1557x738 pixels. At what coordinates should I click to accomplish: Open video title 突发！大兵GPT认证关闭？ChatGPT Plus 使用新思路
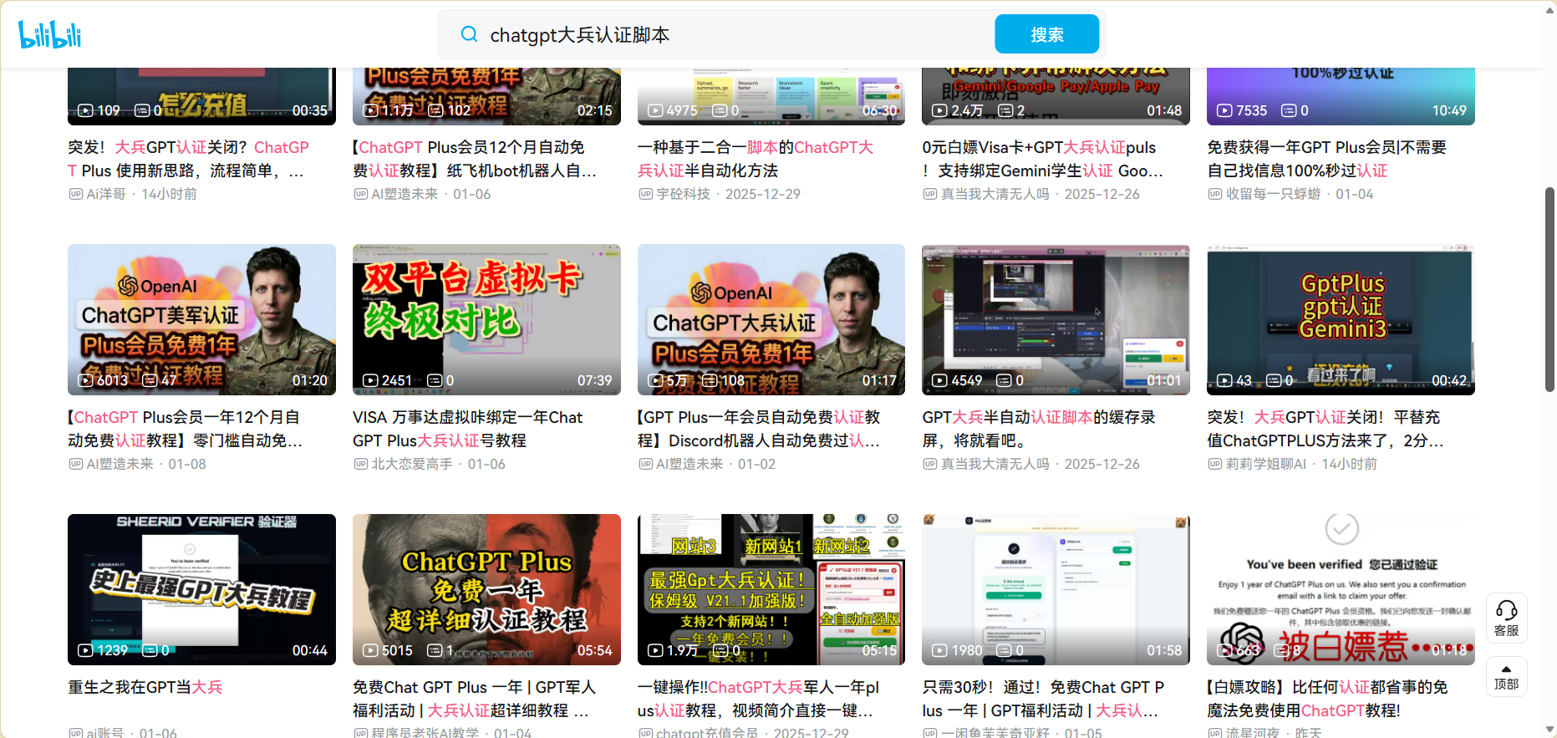(x=189, y=159)
